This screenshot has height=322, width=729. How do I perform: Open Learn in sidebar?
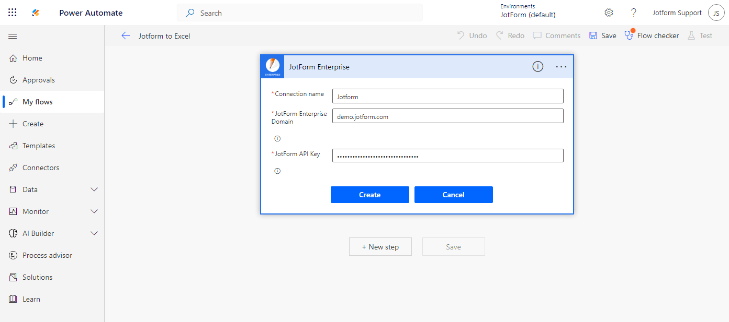click(52, 299)
